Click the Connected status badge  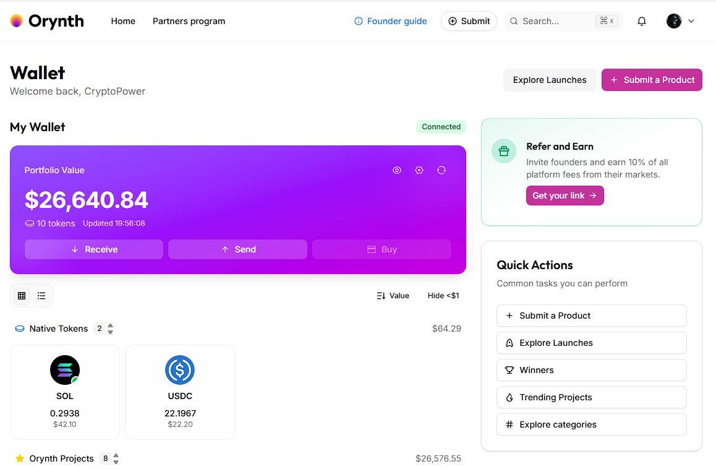point(441,127)
